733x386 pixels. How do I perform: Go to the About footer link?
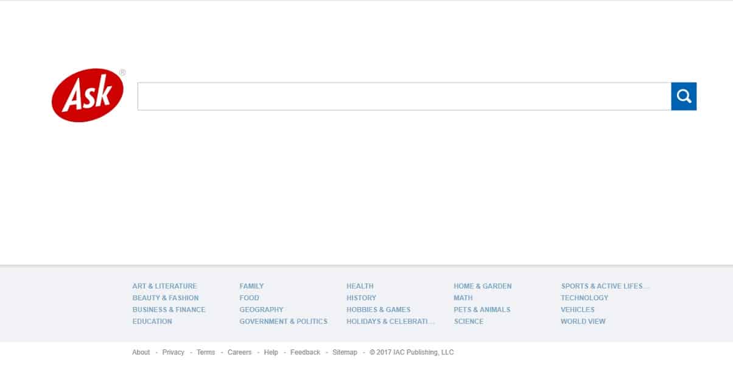141,353
